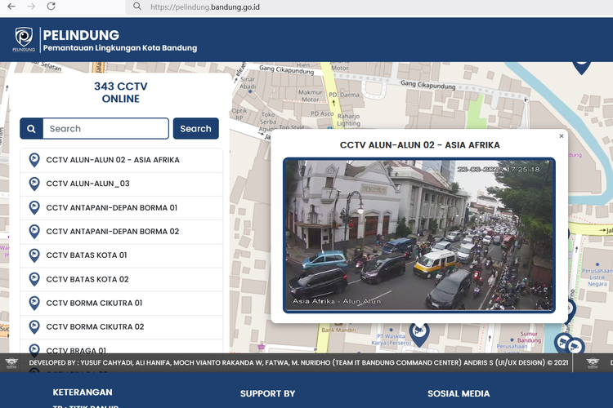Focus the CCTV Search text field
Screen dimensions: 613x408
click(x=105, y=128)
